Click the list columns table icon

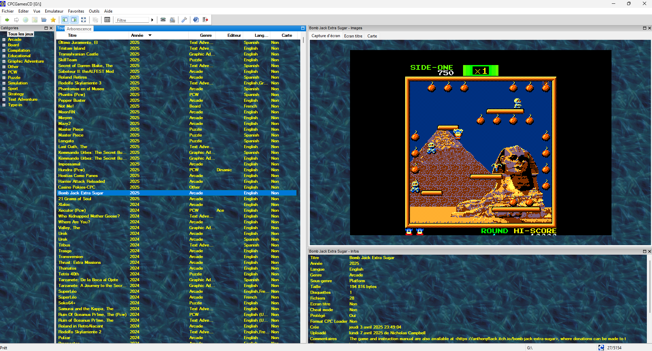(x=107, y=20)
